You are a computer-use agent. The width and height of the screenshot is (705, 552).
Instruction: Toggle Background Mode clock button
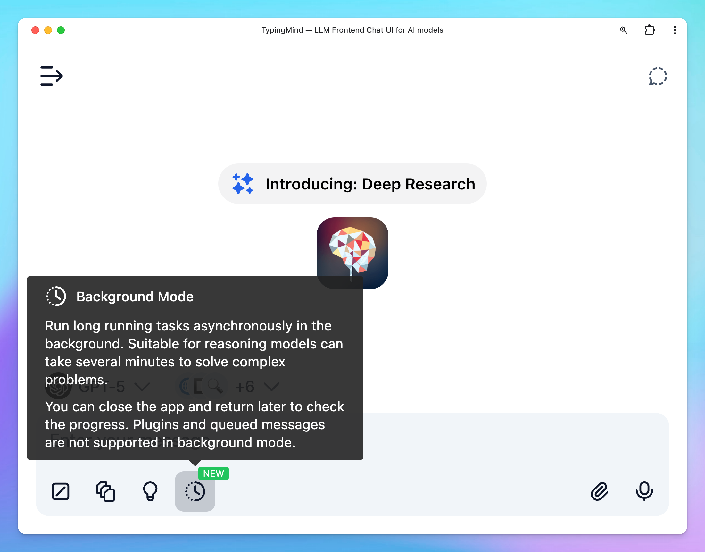[195, 491]
